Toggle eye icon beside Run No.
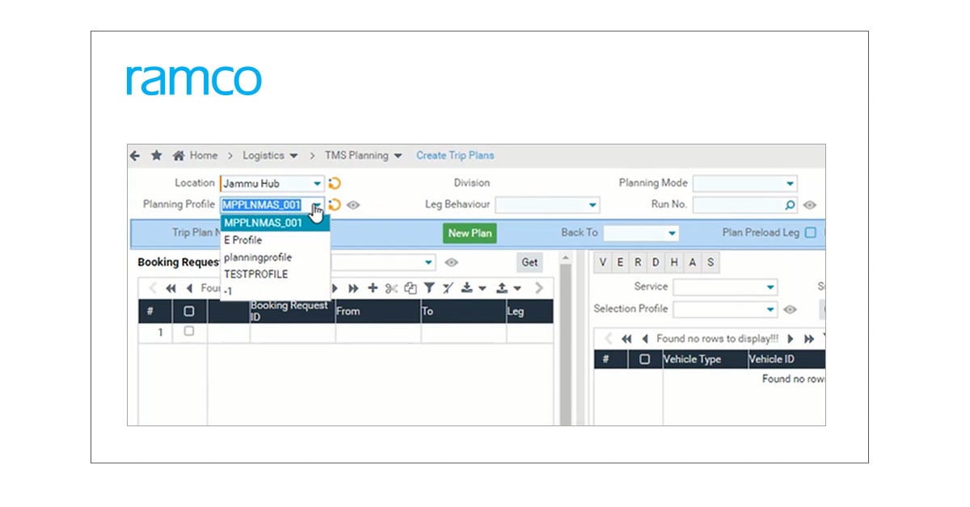 click(809, 206)
